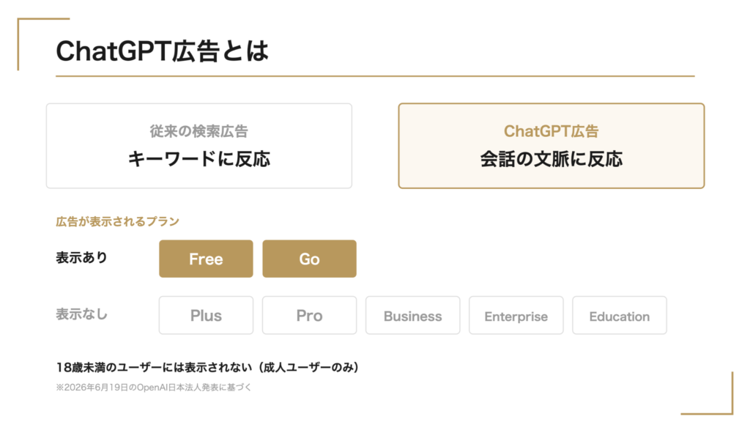Select the highlighted ChatGPT広告 card
This screenshot has width=750, height=433.
(551, 146)
